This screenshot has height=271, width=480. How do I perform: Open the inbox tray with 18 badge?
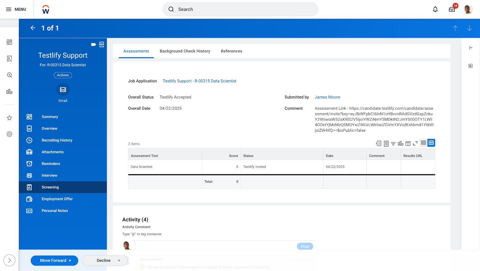tap(452, 9)
